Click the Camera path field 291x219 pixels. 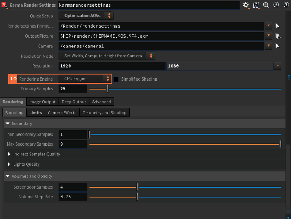161,46
